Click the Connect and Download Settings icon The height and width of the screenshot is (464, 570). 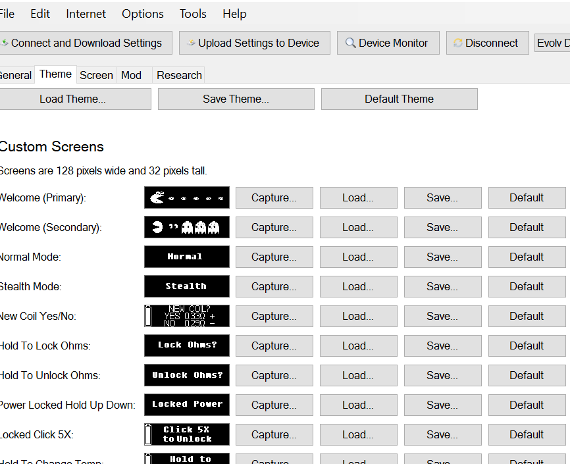click(5, 43)
